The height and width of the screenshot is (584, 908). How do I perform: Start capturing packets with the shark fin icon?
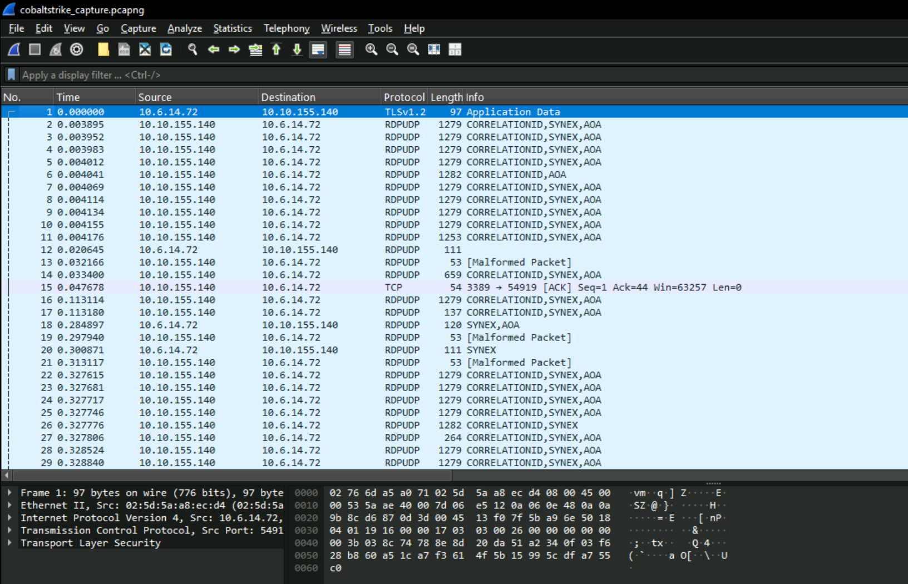14,50
